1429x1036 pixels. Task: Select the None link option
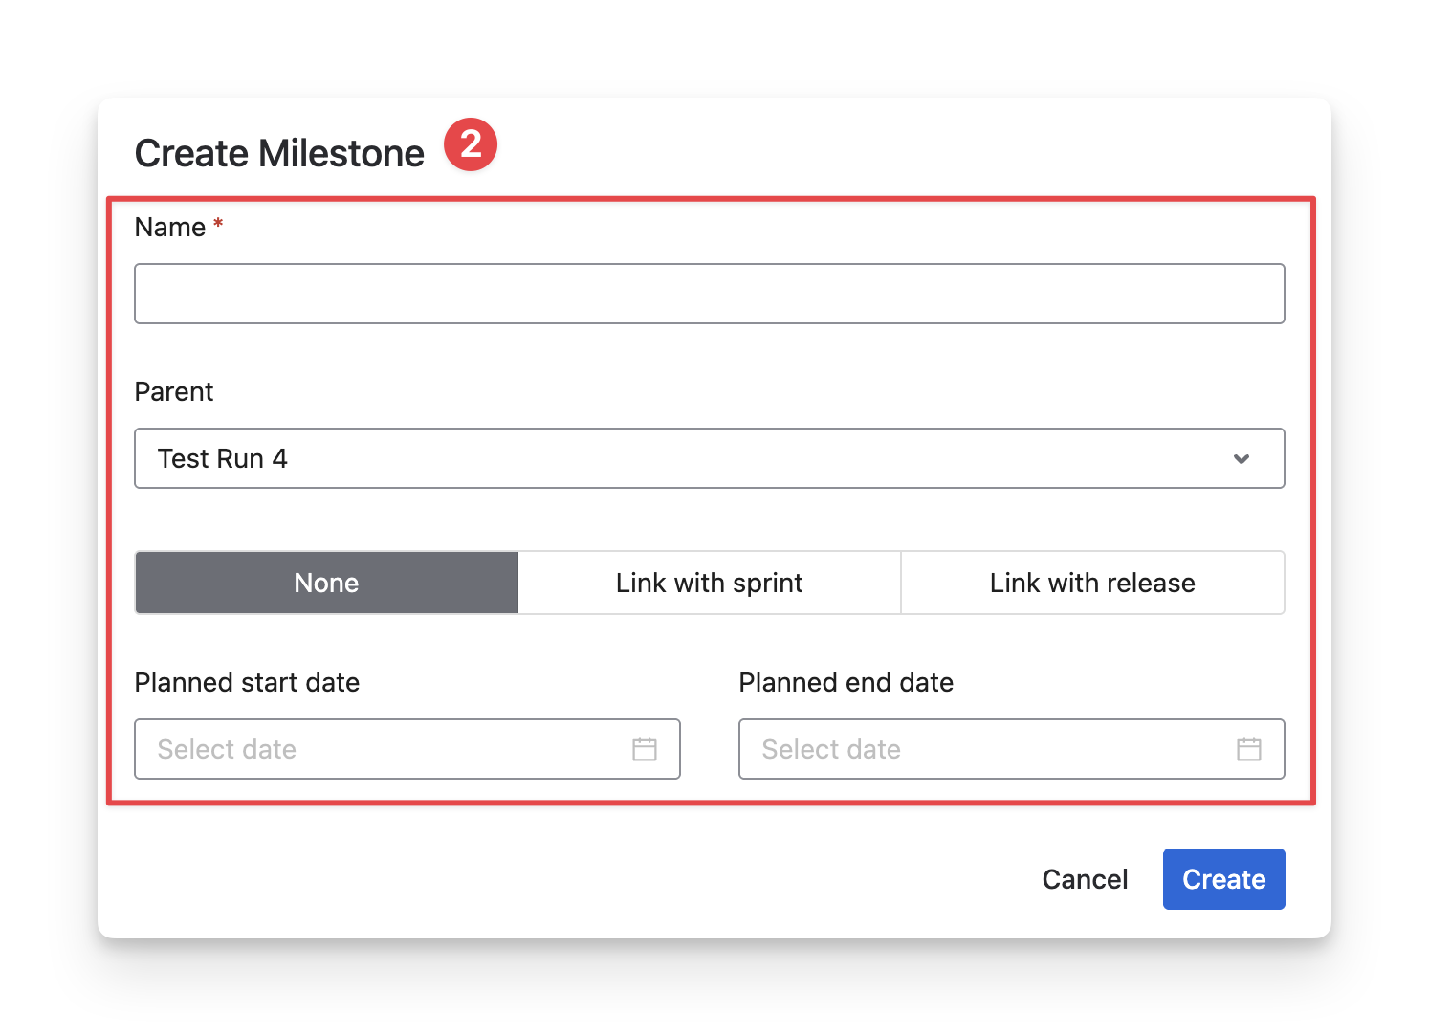(x=326, y=583)
